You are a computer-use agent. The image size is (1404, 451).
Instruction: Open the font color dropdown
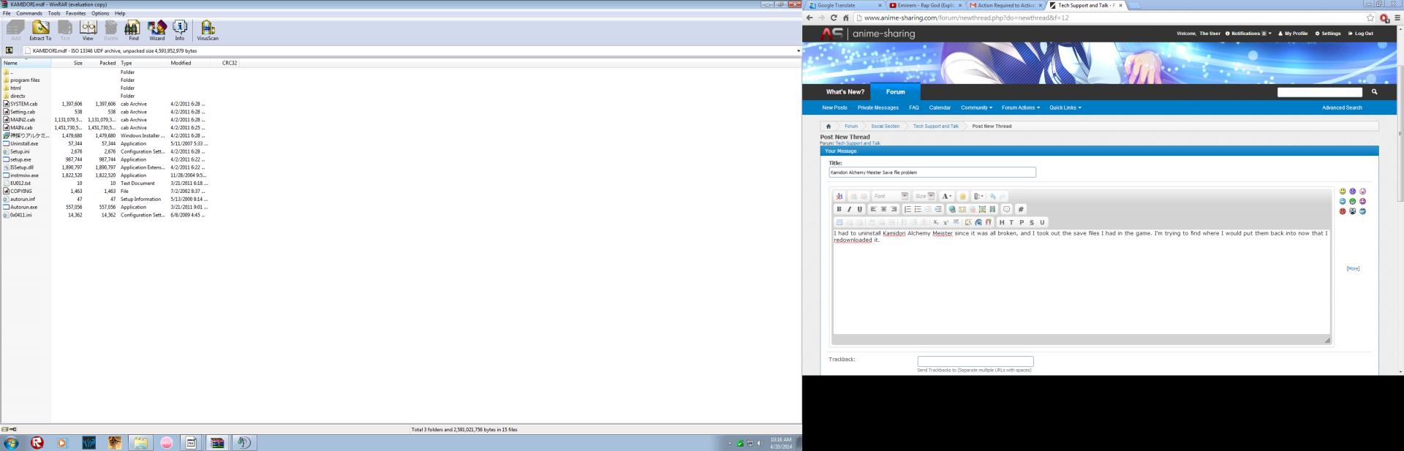pos(947,196)
